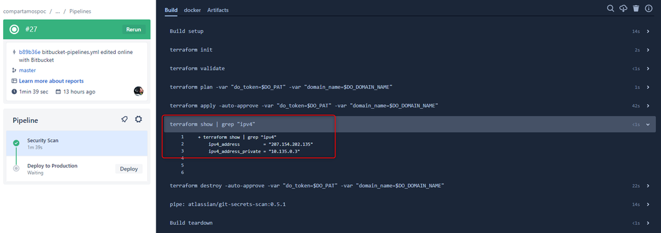Screen dimensions: 661x233
Task: Click the green status icon of Security Scan
Action: point(16,144)
